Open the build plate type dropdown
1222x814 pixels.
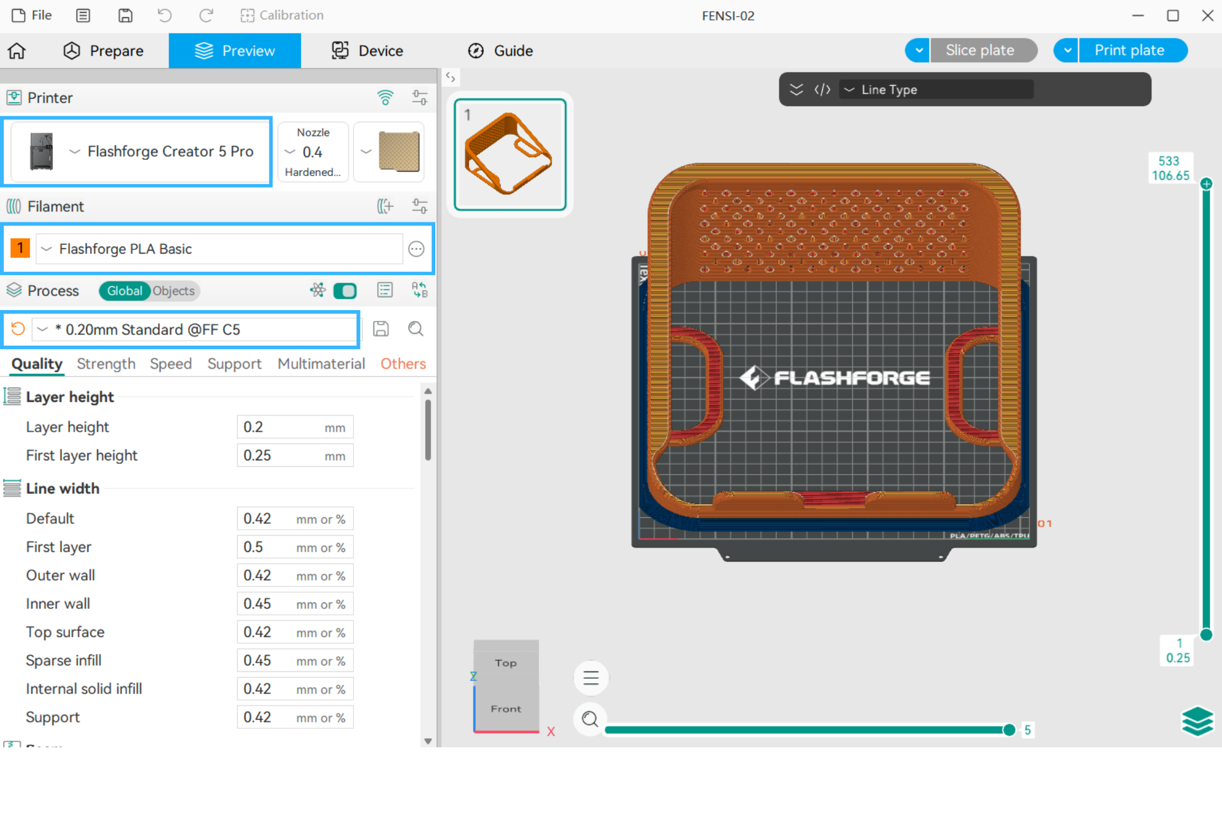(388, 152)
